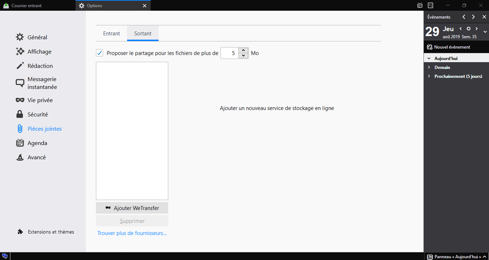Expand Prochainement (5 jours) section
The width and height of the screenshot is (489, 260).
coord(429,76)
